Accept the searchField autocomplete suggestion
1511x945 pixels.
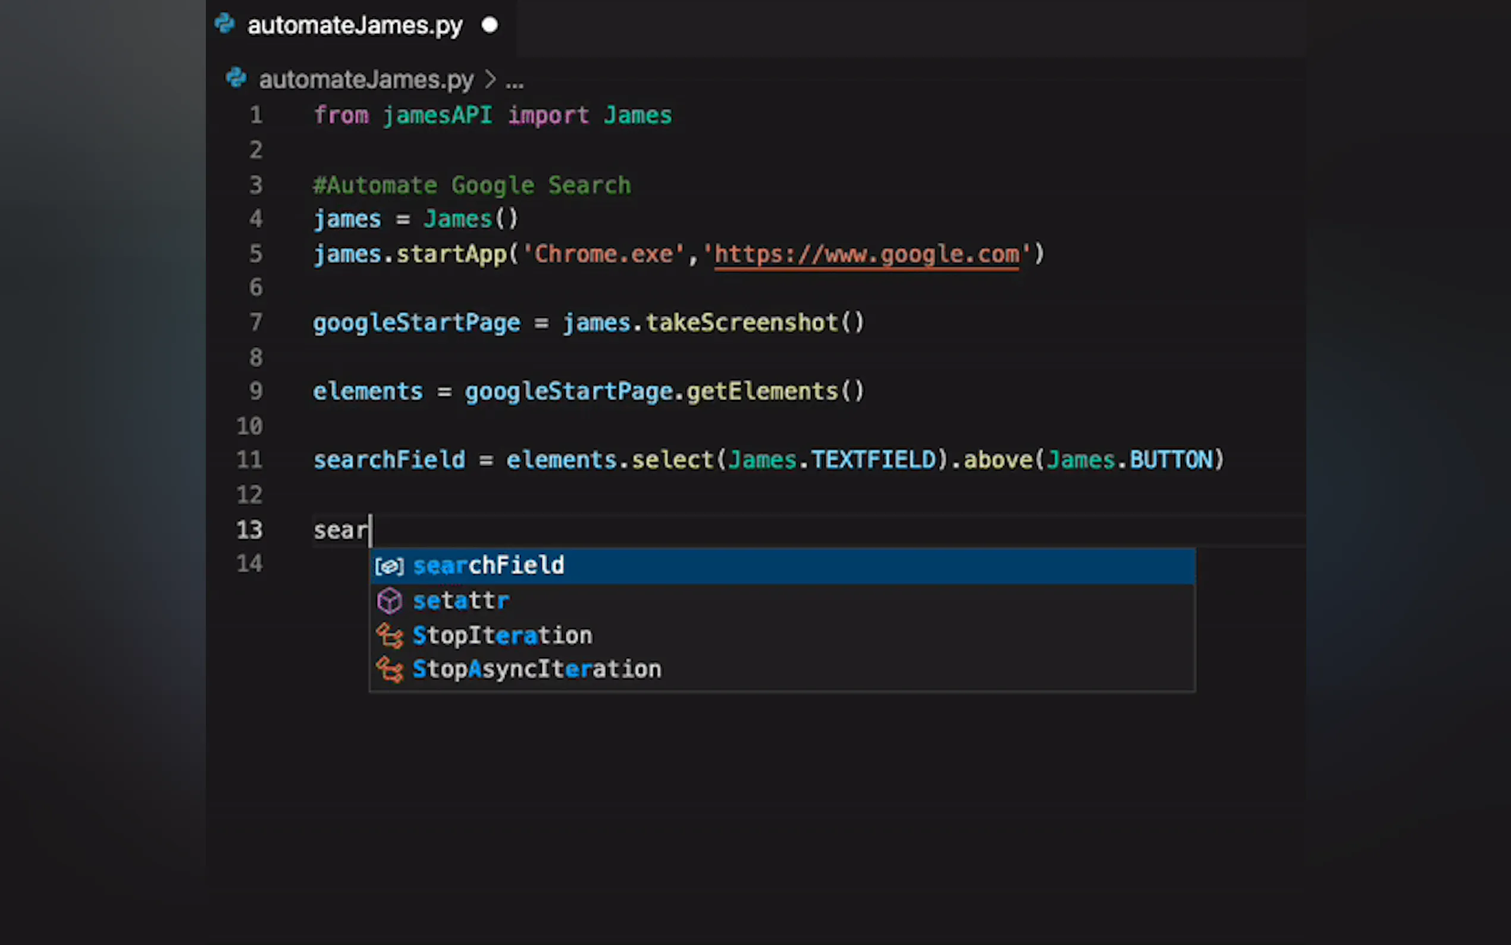[x=488, y=565]
